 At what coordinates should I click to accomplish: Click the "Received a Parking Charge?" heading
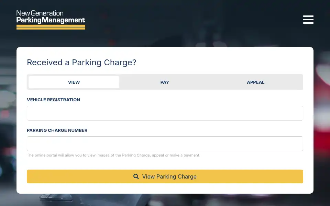[82, 62]
